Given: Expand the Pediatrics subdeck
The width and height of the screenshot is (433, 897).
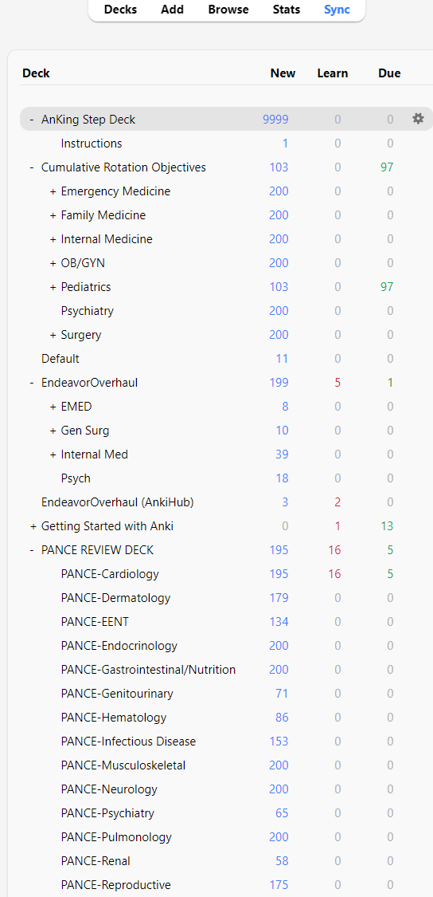Looking at the screenshot, I should tap(53, 287).
